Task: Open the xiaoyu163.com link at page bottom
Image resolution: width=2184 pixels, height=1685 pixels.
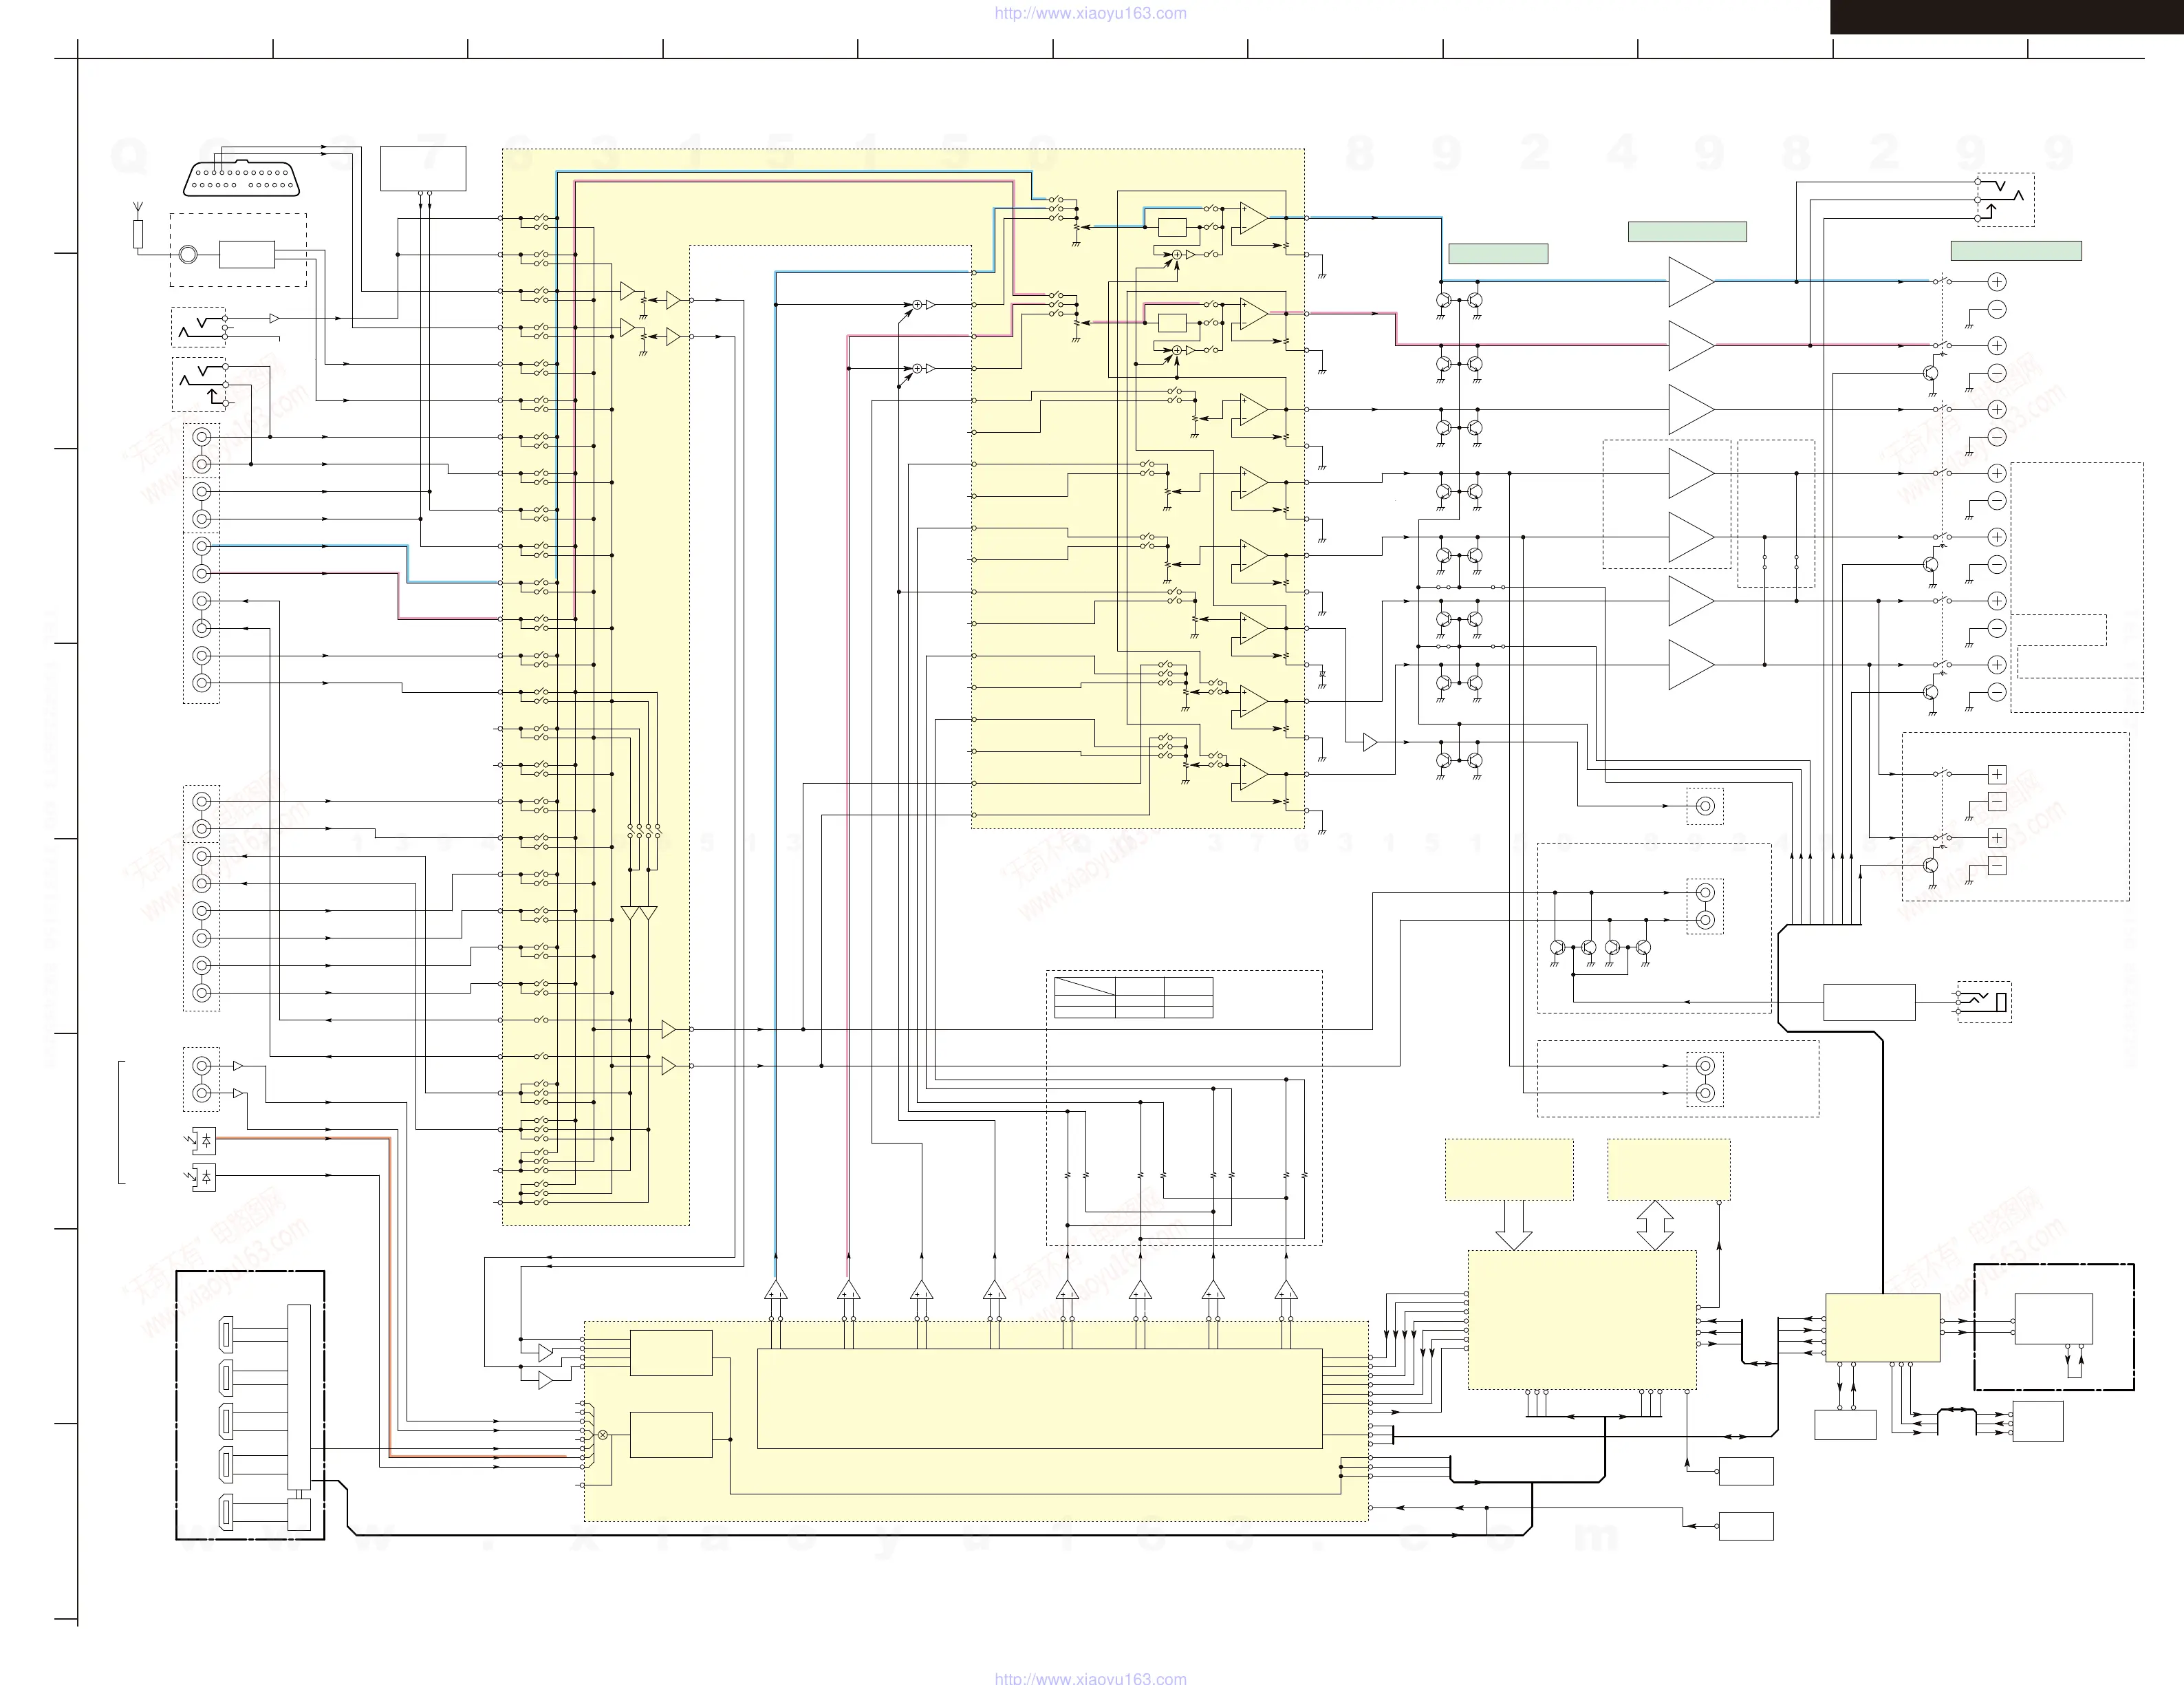Action: pyautogui.click(x=1090, y=1678)
